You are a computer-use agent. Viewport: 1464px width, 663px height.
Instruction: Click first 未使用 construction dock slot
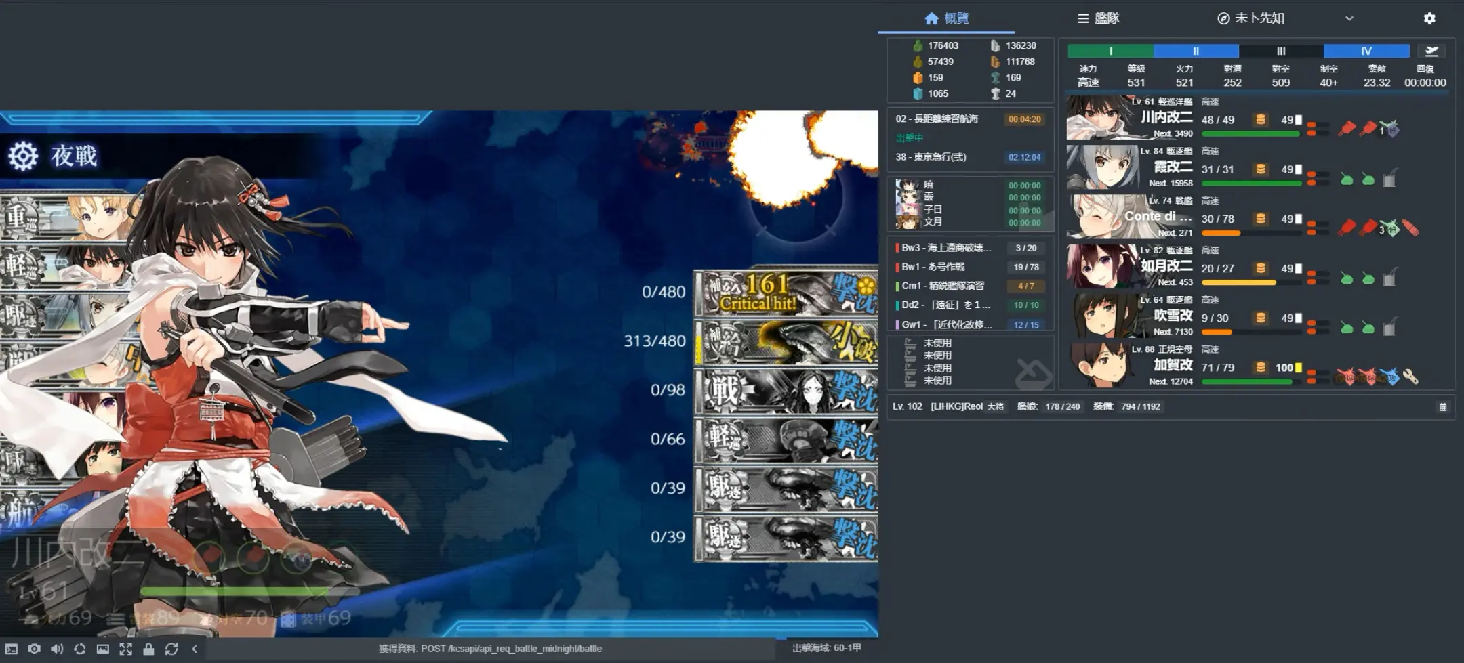[x=937, y=343]
